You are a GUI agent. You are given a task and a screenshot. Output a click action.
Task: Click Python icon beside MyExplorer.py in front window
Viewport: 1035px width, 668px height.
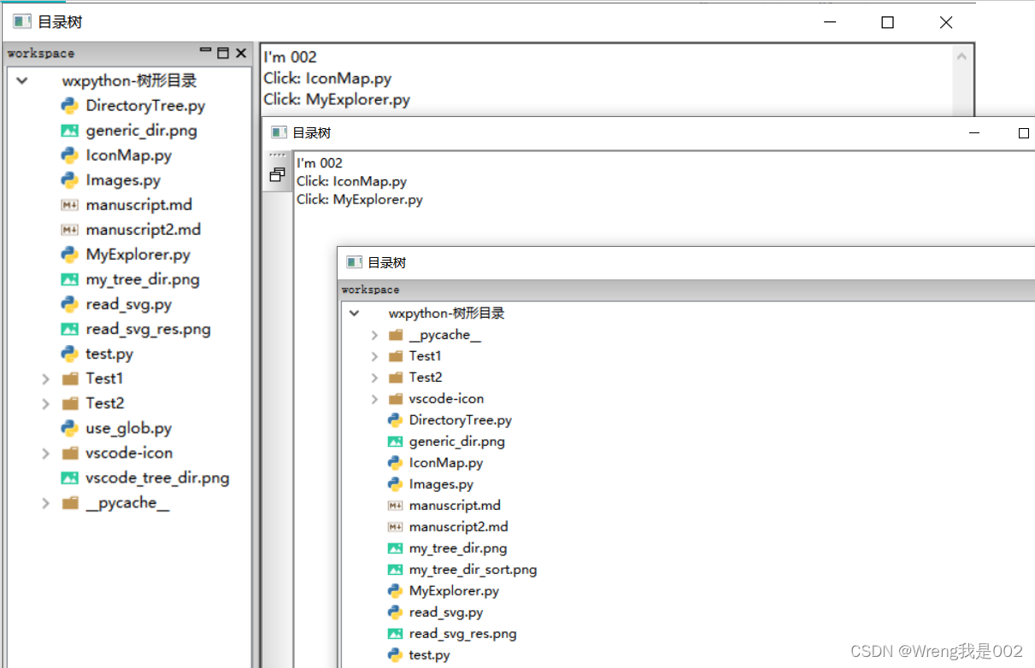(395, 591)
